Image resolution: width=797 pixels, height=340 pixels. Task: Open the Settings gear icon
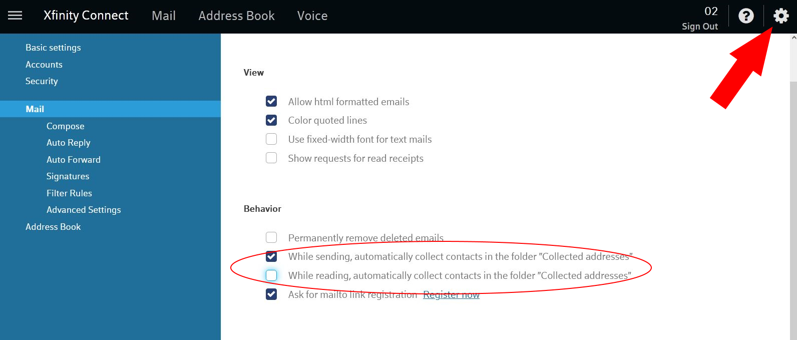pyautogui.click(x=780, y=16)
